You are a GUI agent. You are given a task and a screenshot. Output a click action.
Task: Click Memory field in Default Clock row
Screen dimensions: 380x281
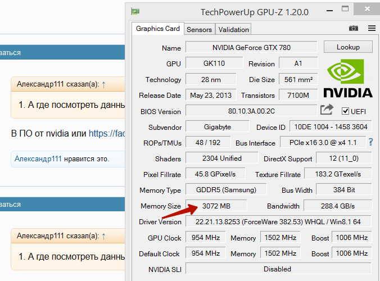[x=280, y=253]
